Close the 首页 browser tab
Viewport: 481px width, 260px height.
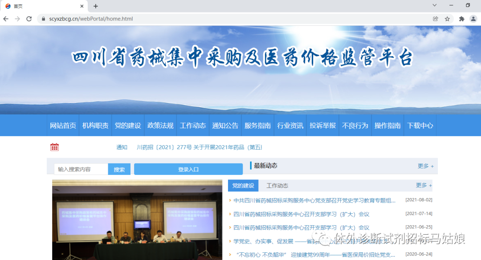82,6
